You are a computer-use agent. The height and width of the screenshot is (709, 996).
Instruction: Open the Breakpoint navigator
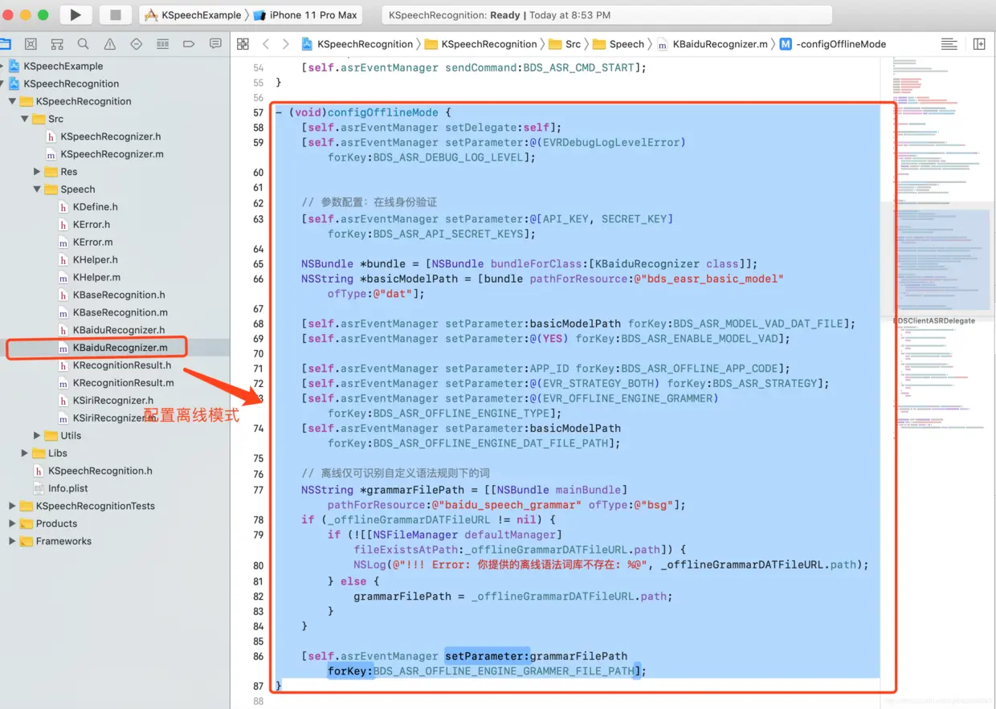(x=190, y=44)
